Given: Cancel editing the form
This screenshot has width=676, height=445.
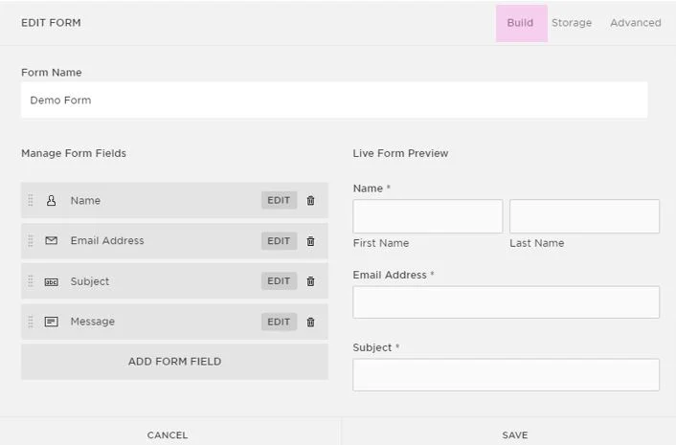Looking at the screenshot, I should click(168, 435).
